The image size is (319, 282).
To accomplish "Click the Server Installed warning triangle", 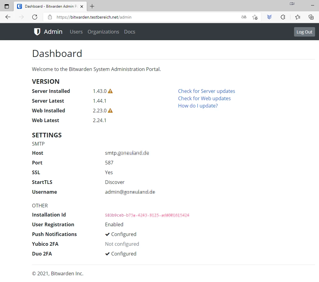I will click(x=110, y=91).
